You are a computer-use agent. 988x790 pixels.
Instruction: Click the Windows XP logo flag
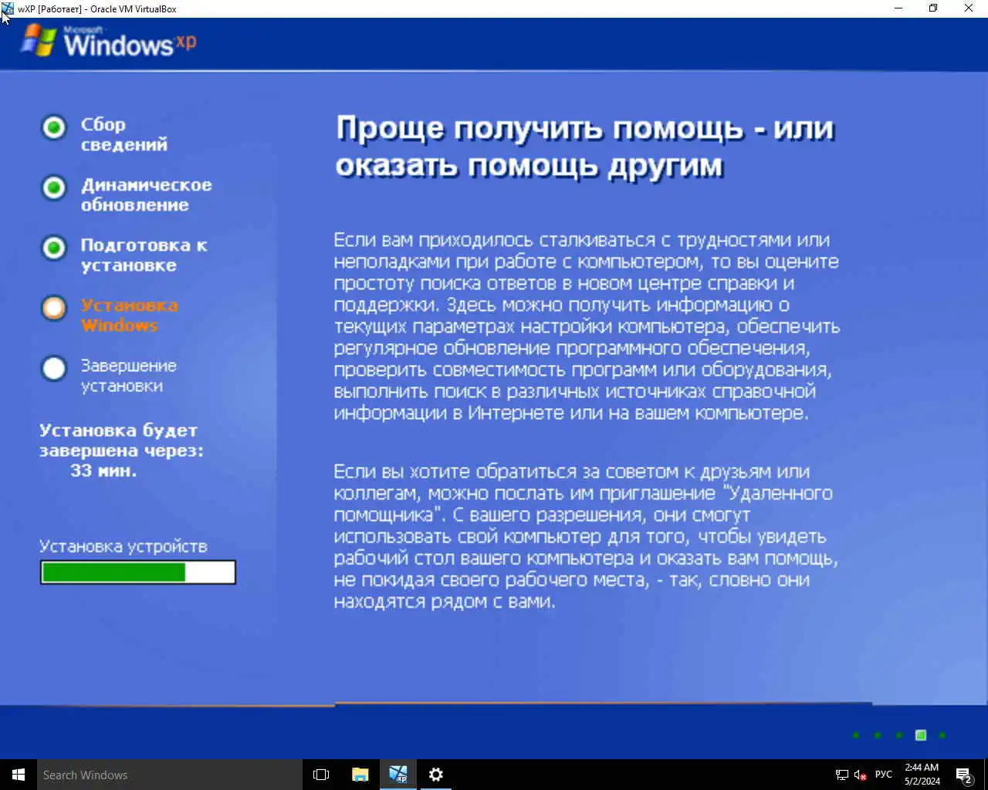tap(39, 40)
